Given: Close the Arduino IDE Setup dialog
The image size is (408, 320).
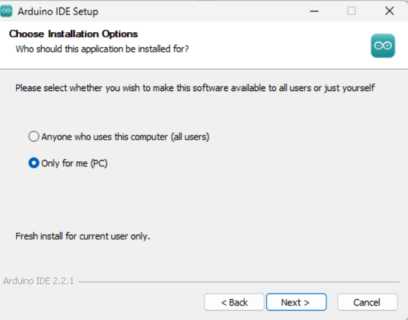Looking at the screenshot, I should click(389, 11).
